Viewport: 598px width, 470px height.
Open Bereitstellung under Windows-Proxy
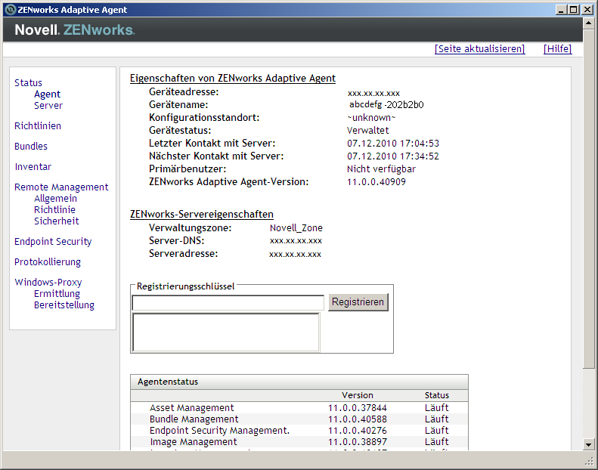pyautogui.click(x=64, y=305)
